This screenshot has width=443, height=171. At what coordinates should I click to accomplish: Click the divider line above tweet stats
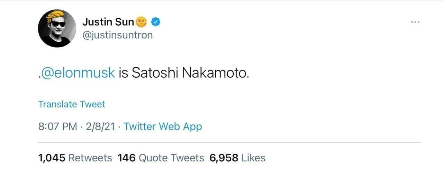coord(228,142)
